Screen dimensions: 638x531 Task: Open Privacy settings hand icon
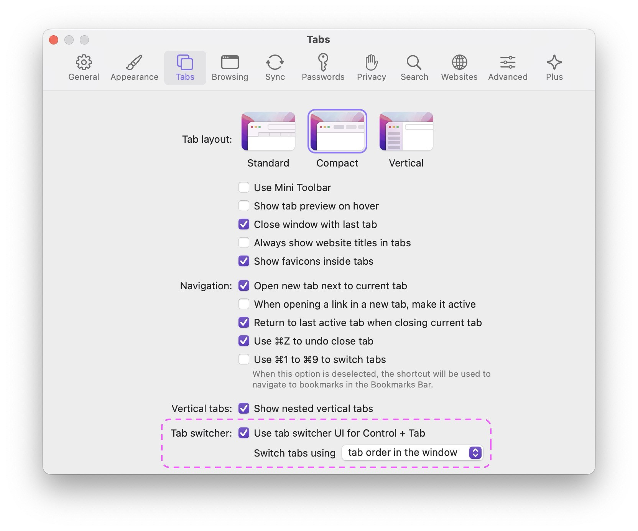point(371,63)
